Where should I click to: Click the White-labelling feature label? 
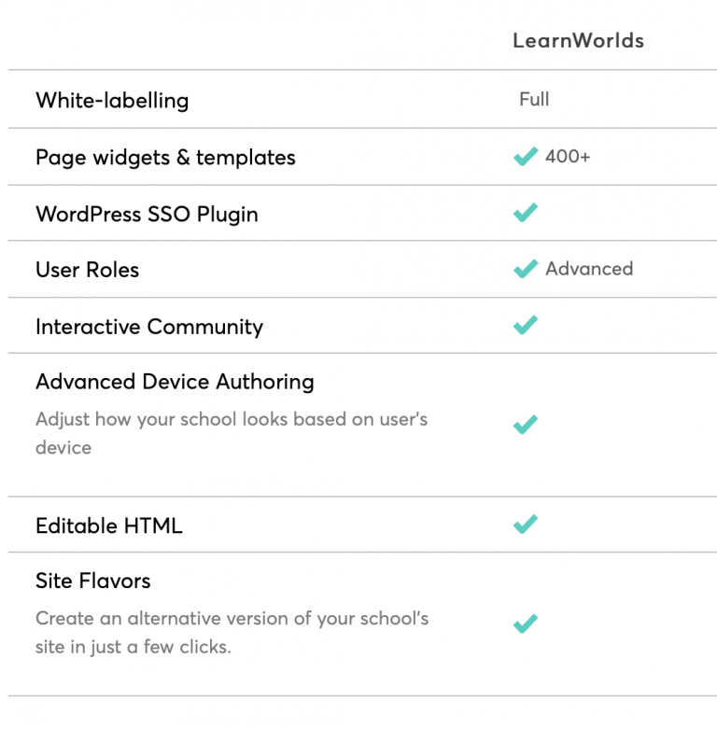tap(112, 100)
